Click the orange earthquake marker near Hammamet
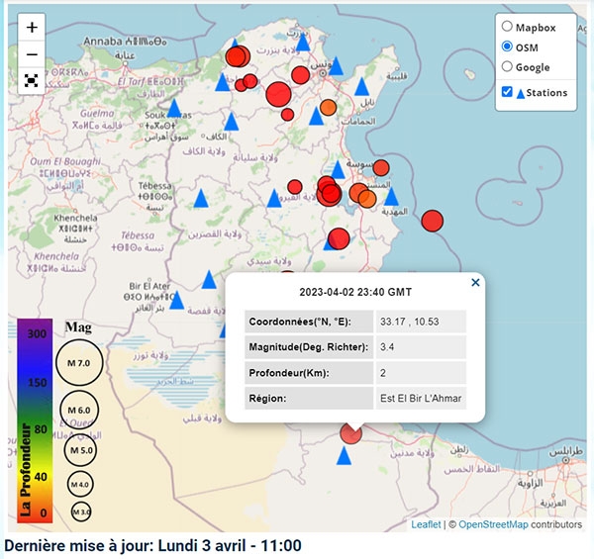 coord(328,108)
